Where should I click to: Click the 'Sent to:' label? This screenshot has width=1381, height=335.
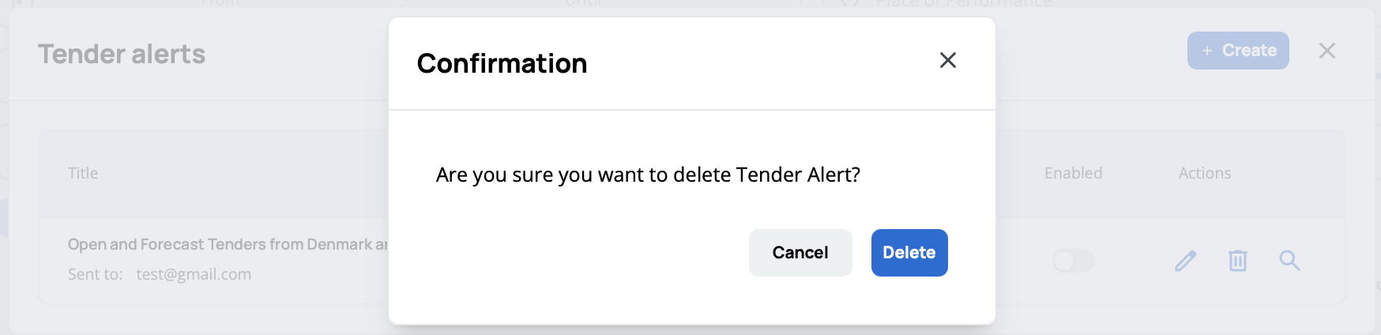click(x=95, y=274)
